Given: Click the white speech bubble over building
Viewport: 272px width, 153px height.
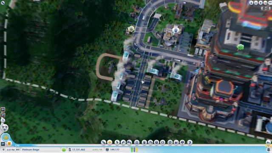Looking at the screenshot, I should [176, 31].
